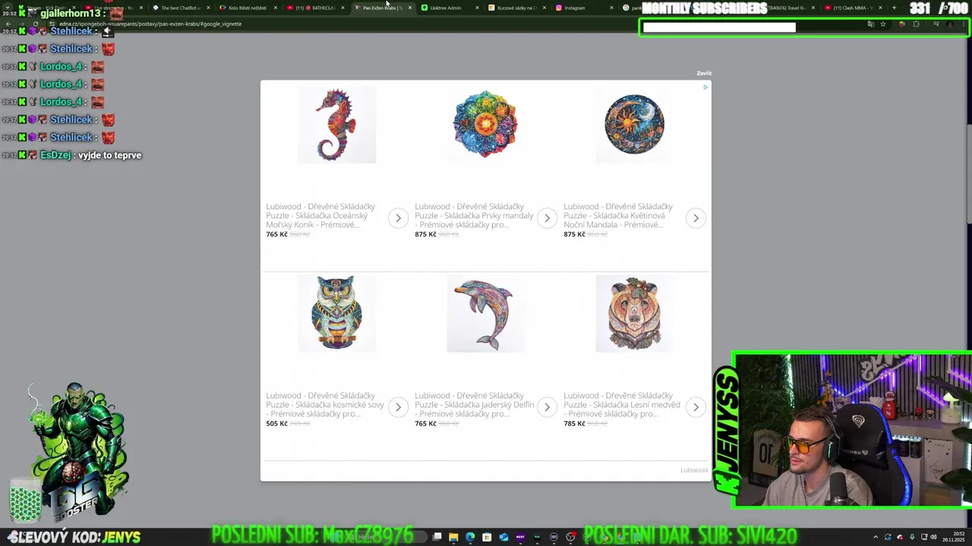The height and width of the screenshot is (546, 972).
Task: Open the seahorse puzzle image
Action: [336, 124]
